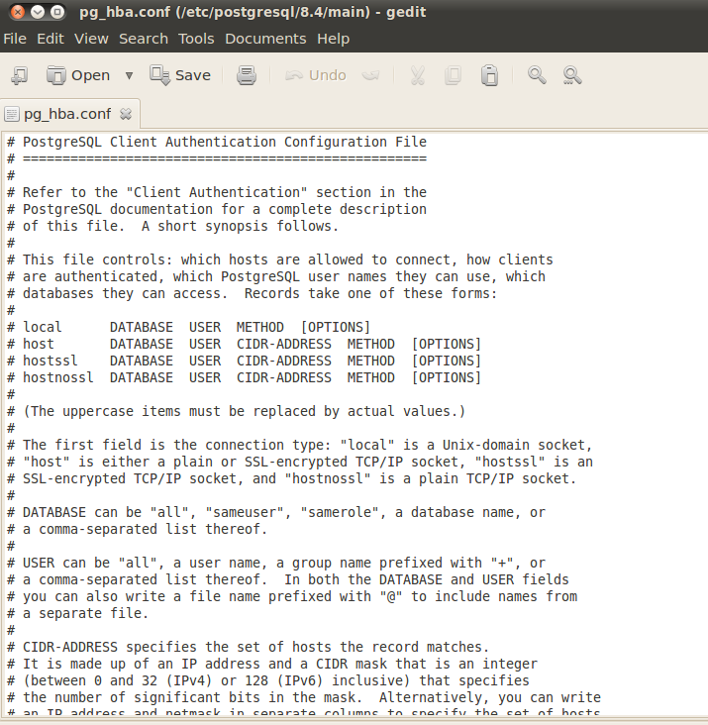Click the Undo toolbar button
The image size is (708, 725).
click(x=316, y=75)
